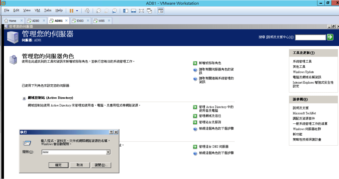
Task: Expand the 開啟 combo box history dropdown
Action: point(108,152)
